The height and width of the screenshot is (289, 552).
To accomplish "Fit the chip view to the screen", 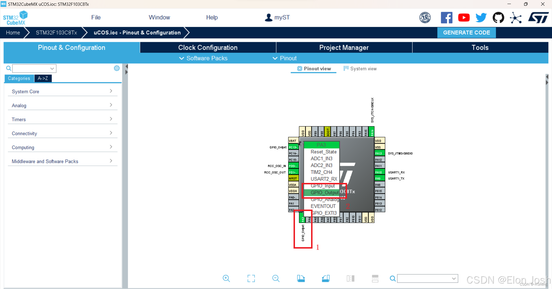I will click(x=251, y=278).
